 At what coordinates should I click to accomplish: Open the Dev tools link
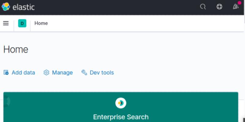tap(102, 73)
